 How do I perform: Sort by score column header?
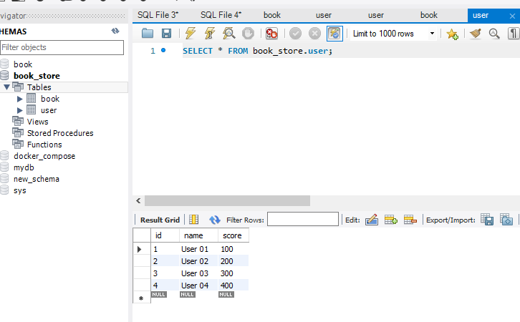pos(233,235)
